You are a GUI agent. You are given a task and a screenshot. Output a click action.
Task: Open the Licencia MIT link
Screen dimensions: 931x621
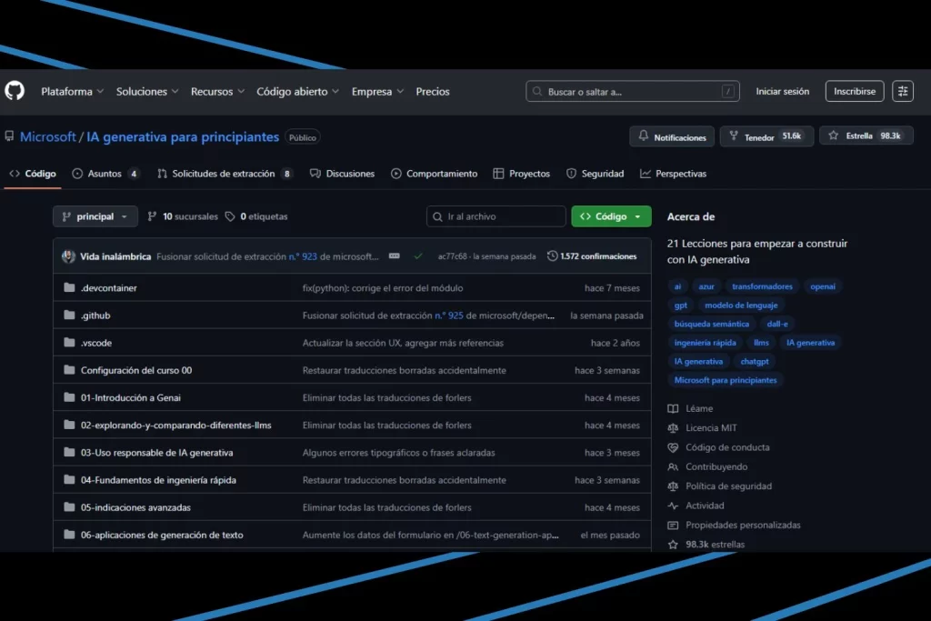pyautogui.click(x=711, y=428)
